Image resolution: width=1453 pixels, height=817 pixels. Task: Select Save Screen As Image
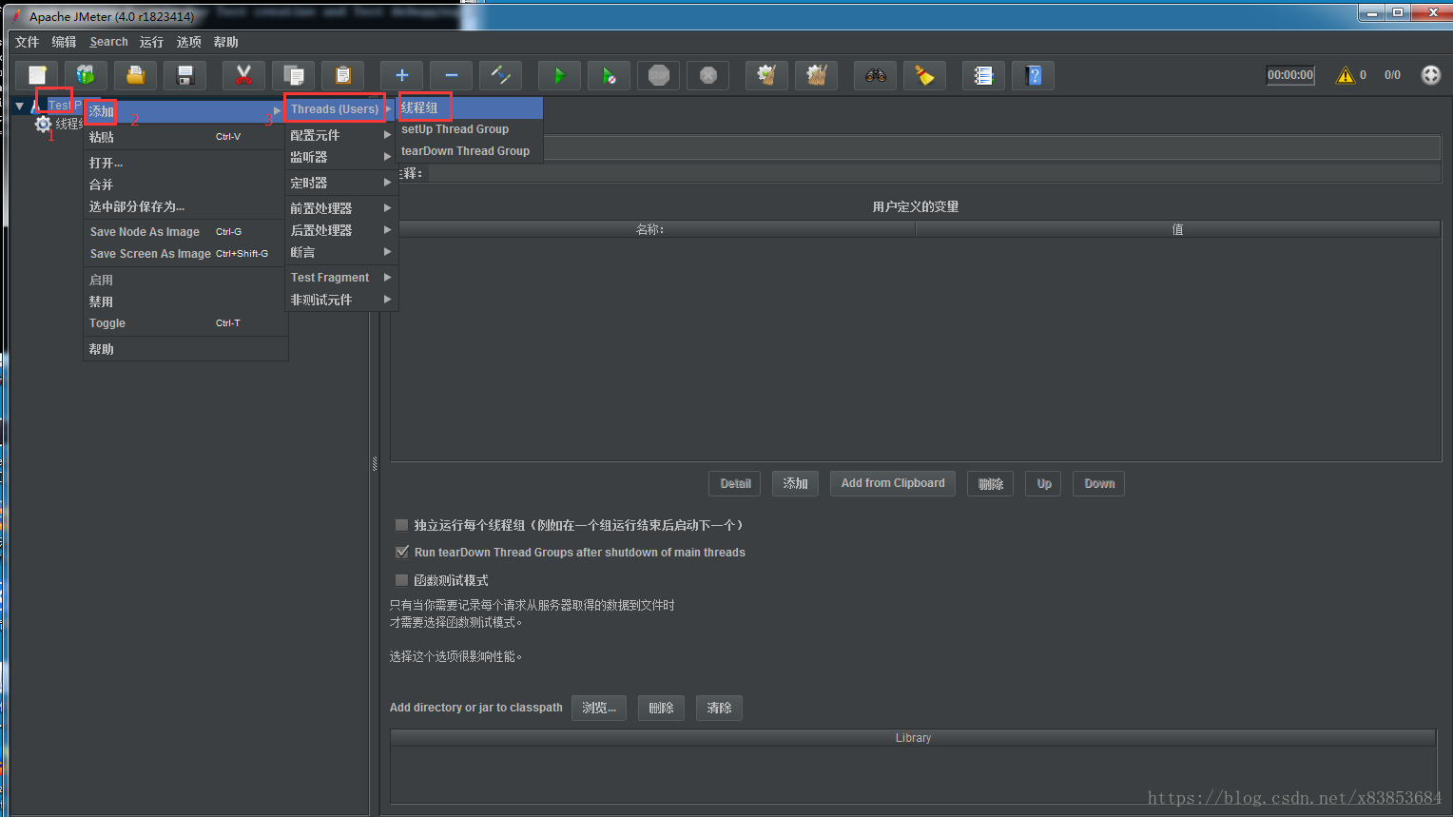[x=184, y=254]
